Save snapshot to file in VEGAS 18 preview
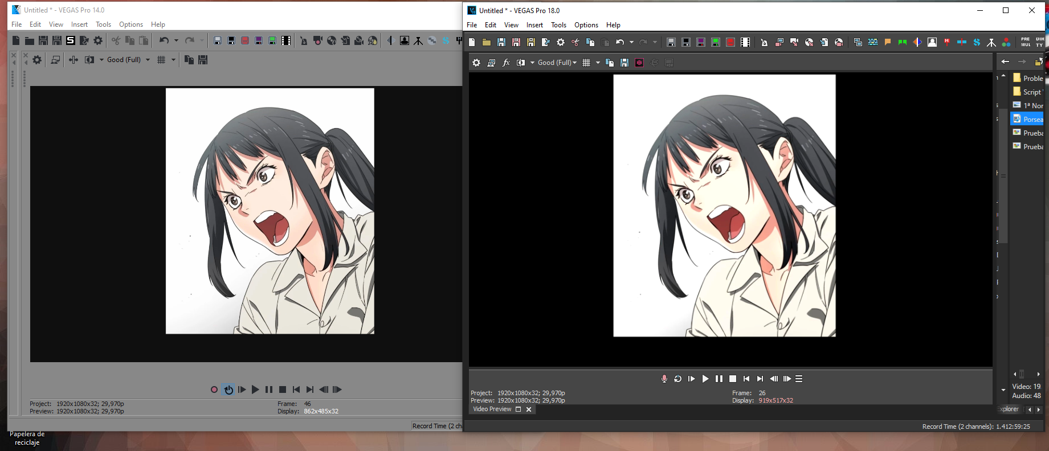The height and width of the screenshot is (451, 1049). (624, 63)
